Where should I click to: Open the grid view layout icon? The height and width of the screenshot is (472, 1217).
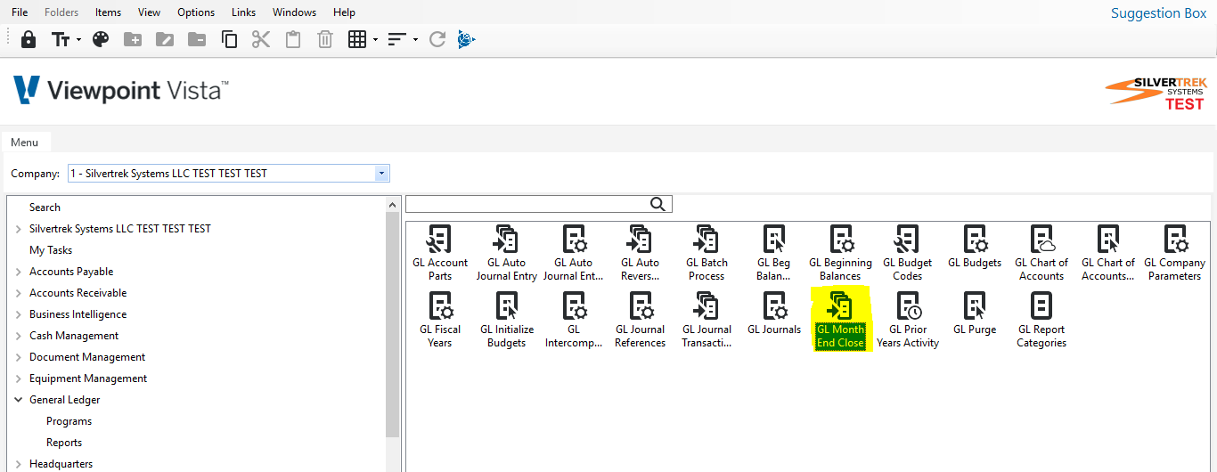(357, 39)
